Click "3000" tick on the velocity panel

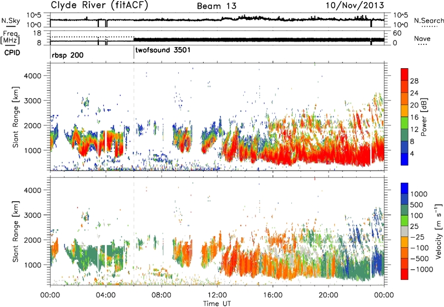pos(33,215)
